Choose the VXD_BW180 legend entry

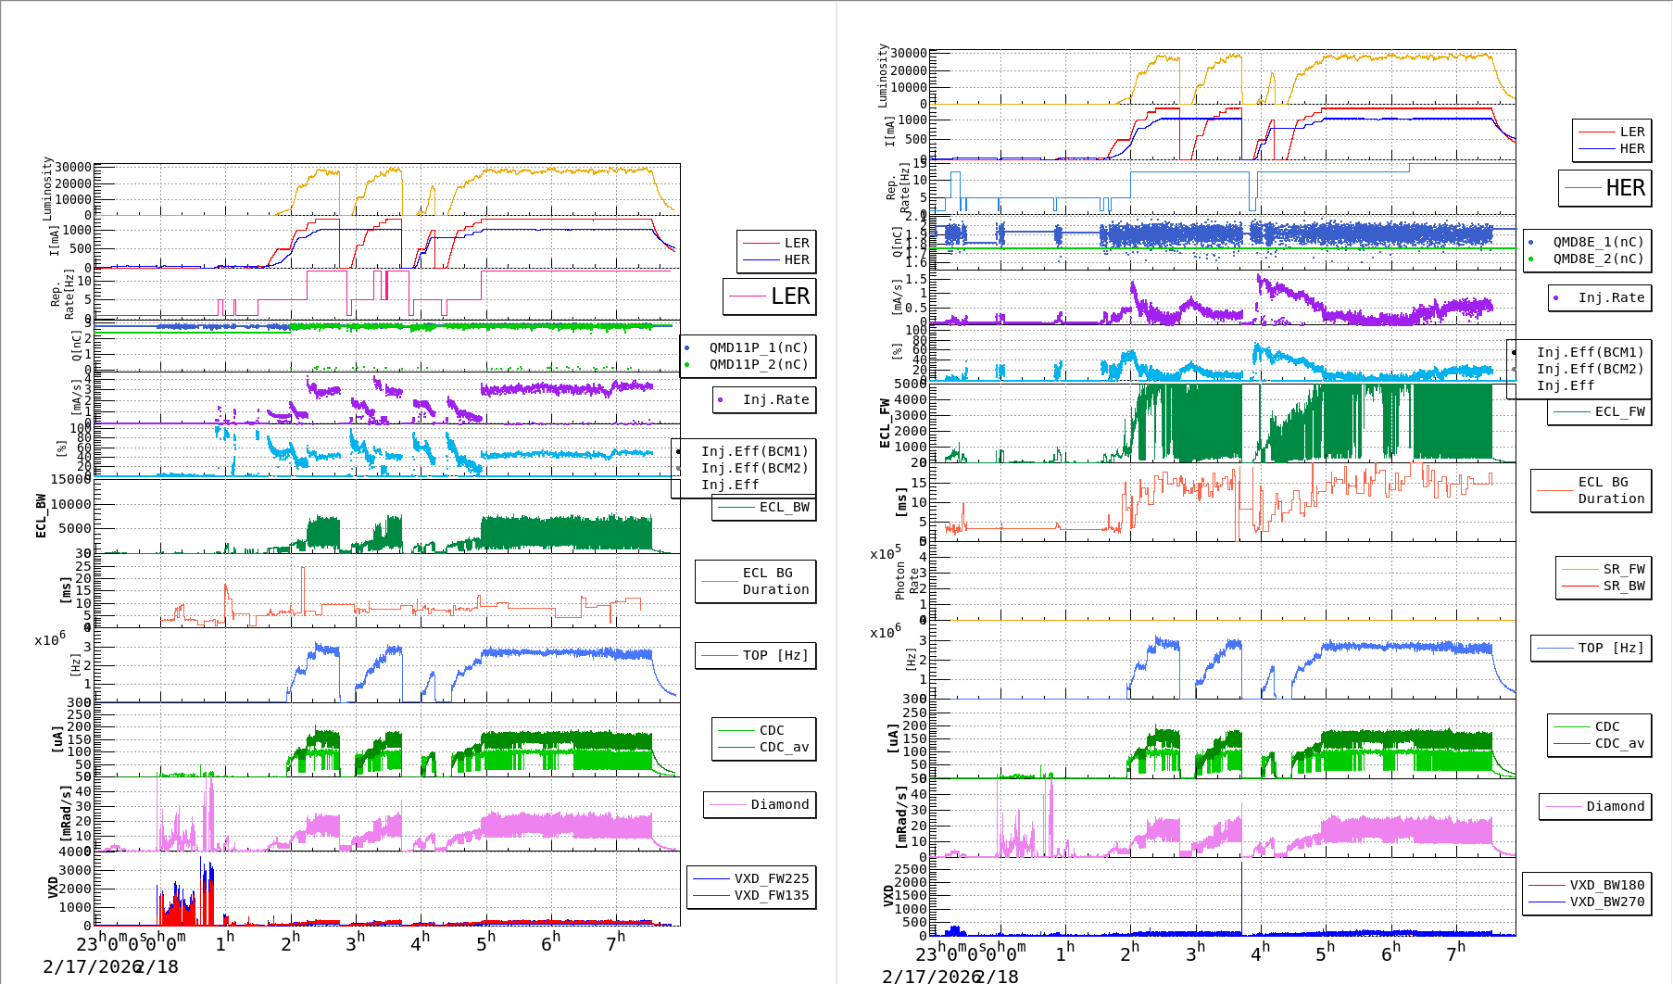click(x=1587, y=885)
